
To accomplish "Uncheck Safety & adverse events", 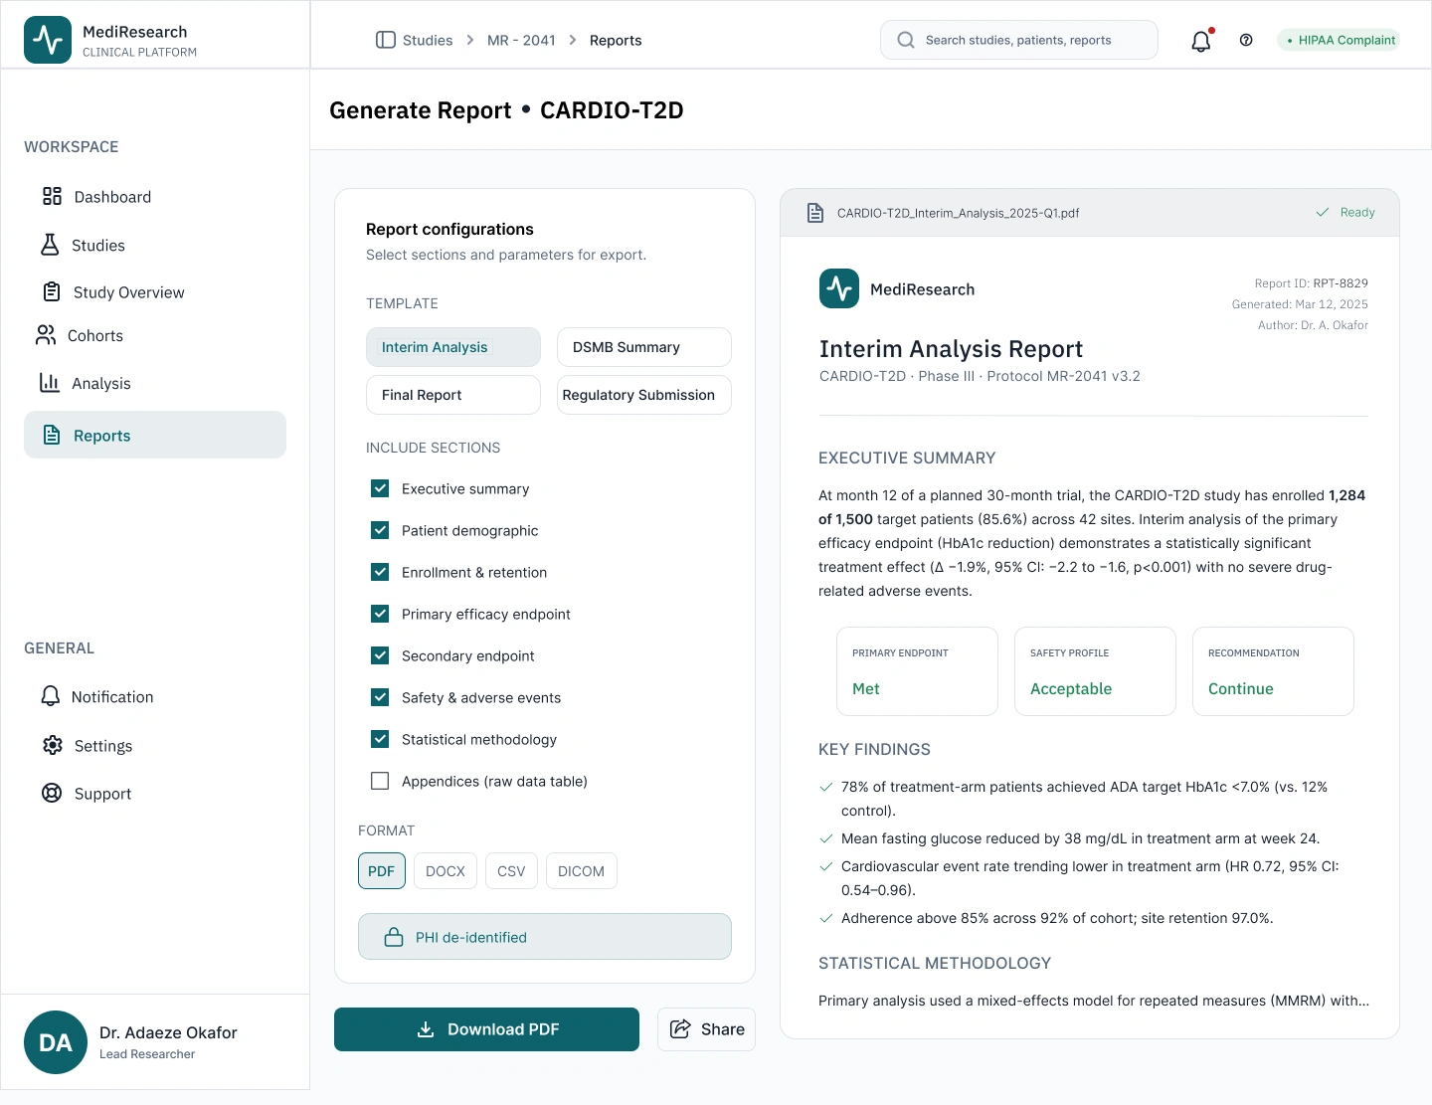I will [380, 697].
